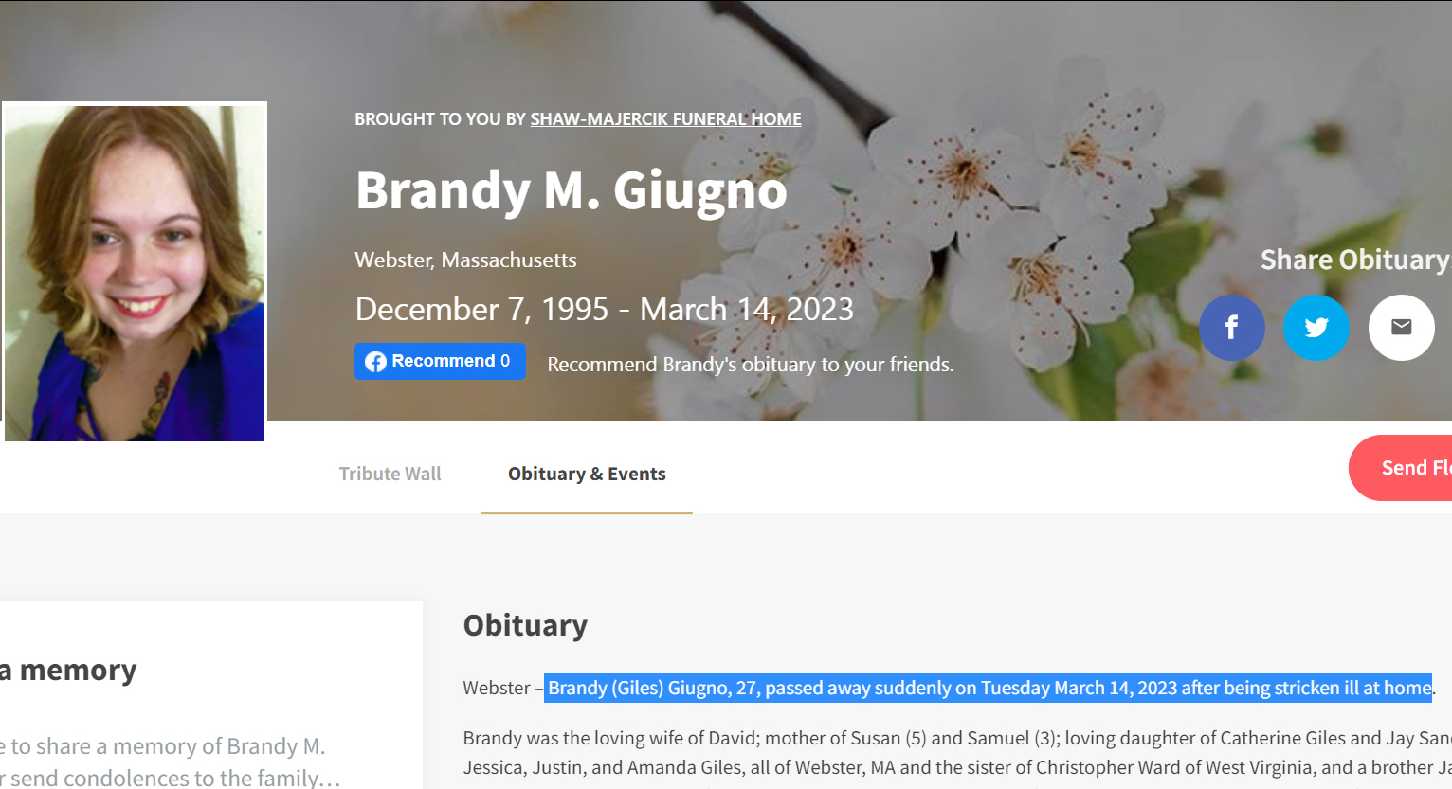Click the paragraph about Brandy's loving family
Image resolution: width=1452 pixels, height=789 pixels.
click(x=957, y=753)
